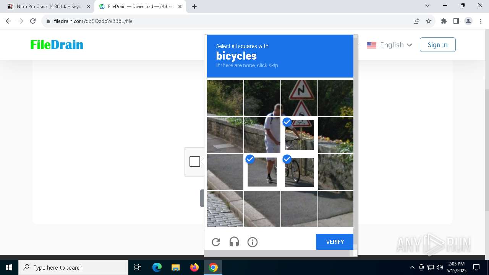Image resolution: width=489 pixels, height=275 pixels.
Task: Open the English language dropdown
Action: (390, 45)
